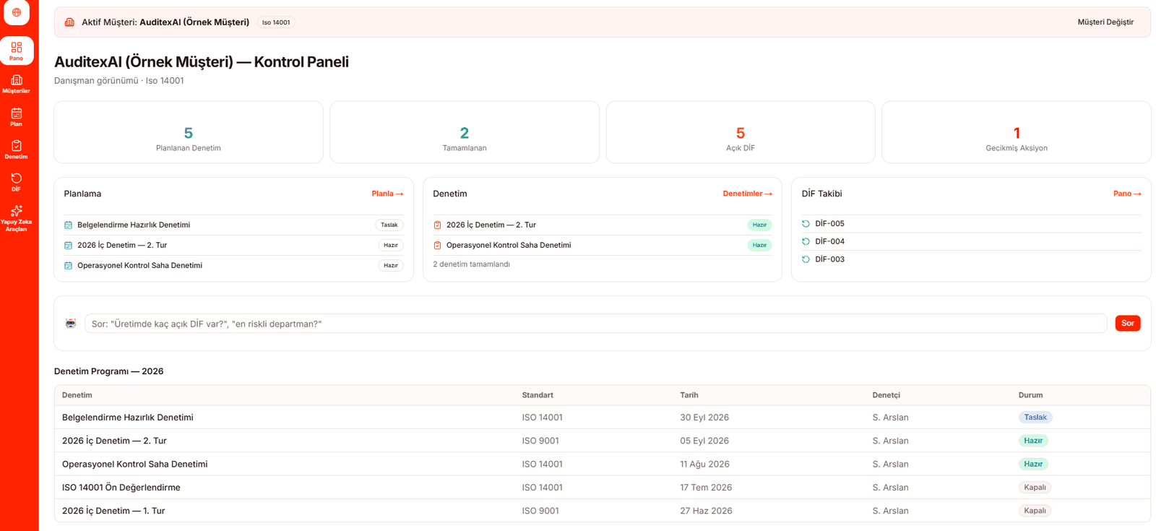Click the refresh icon next to DİF-005

pyautogui.click(x=806, y=224)
